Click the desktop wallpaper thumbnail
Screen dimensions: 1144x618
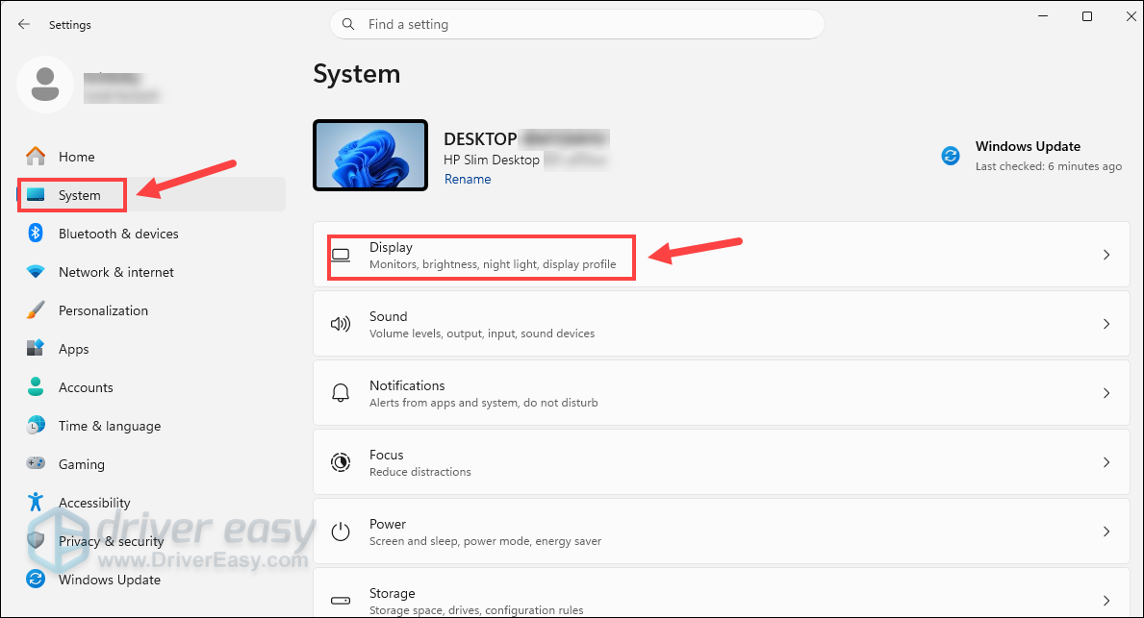click(x=370, y=156)
